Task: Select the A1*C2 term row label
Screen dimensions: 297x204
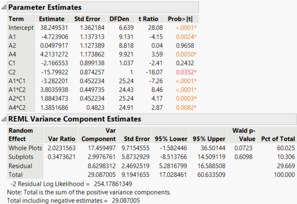Action: point(17,90)
